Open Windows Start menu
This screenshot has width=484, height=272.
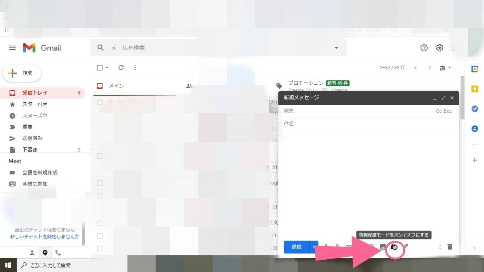8,265
